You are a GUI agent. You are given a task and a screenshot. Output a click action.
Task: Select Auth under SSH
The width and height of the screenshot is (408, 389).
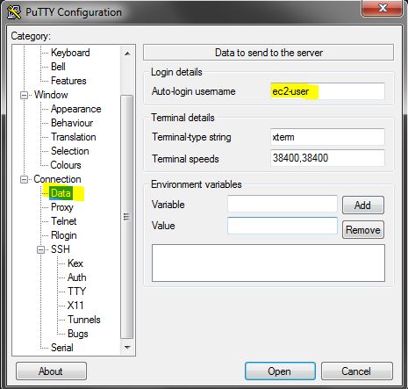pyautogui.click(x=76, y=277)
